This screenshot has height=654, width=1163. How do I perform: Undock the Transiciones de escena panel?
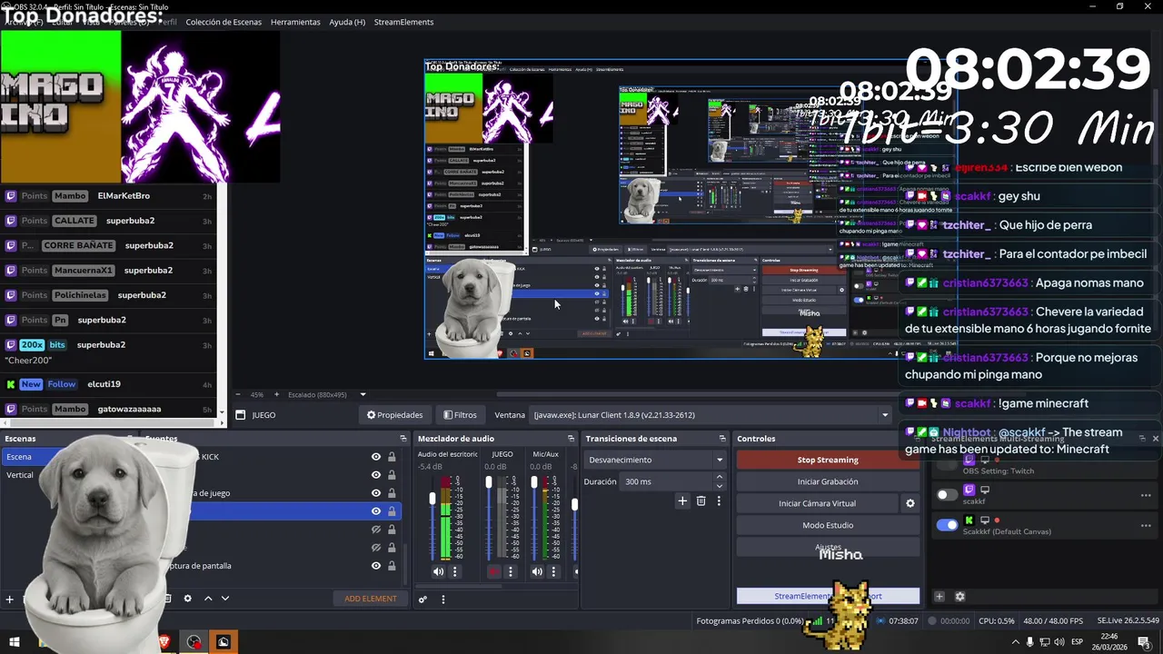tap(721, 439)
